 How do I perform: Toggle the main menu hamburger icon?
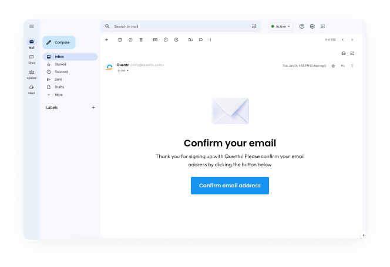(31, 26)
